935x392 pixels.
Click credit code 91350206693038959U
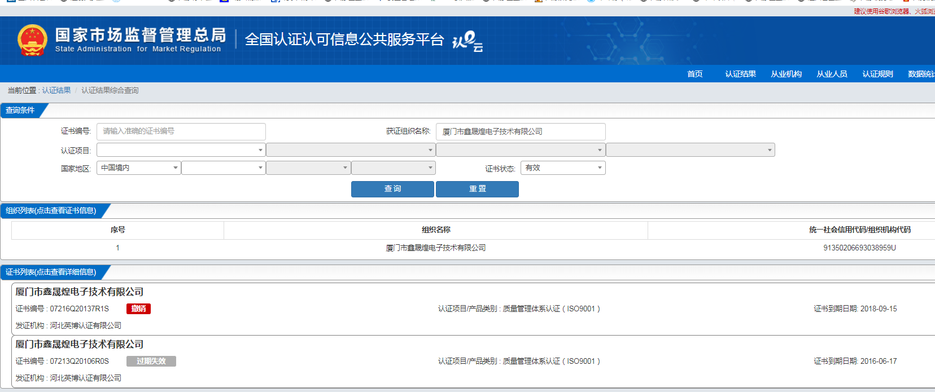tap(859, 248)
